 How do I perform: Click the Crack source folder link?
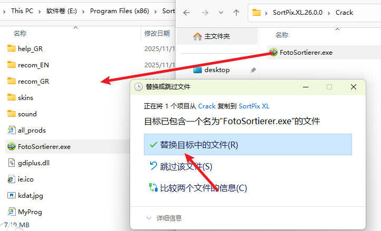(207, 106)
